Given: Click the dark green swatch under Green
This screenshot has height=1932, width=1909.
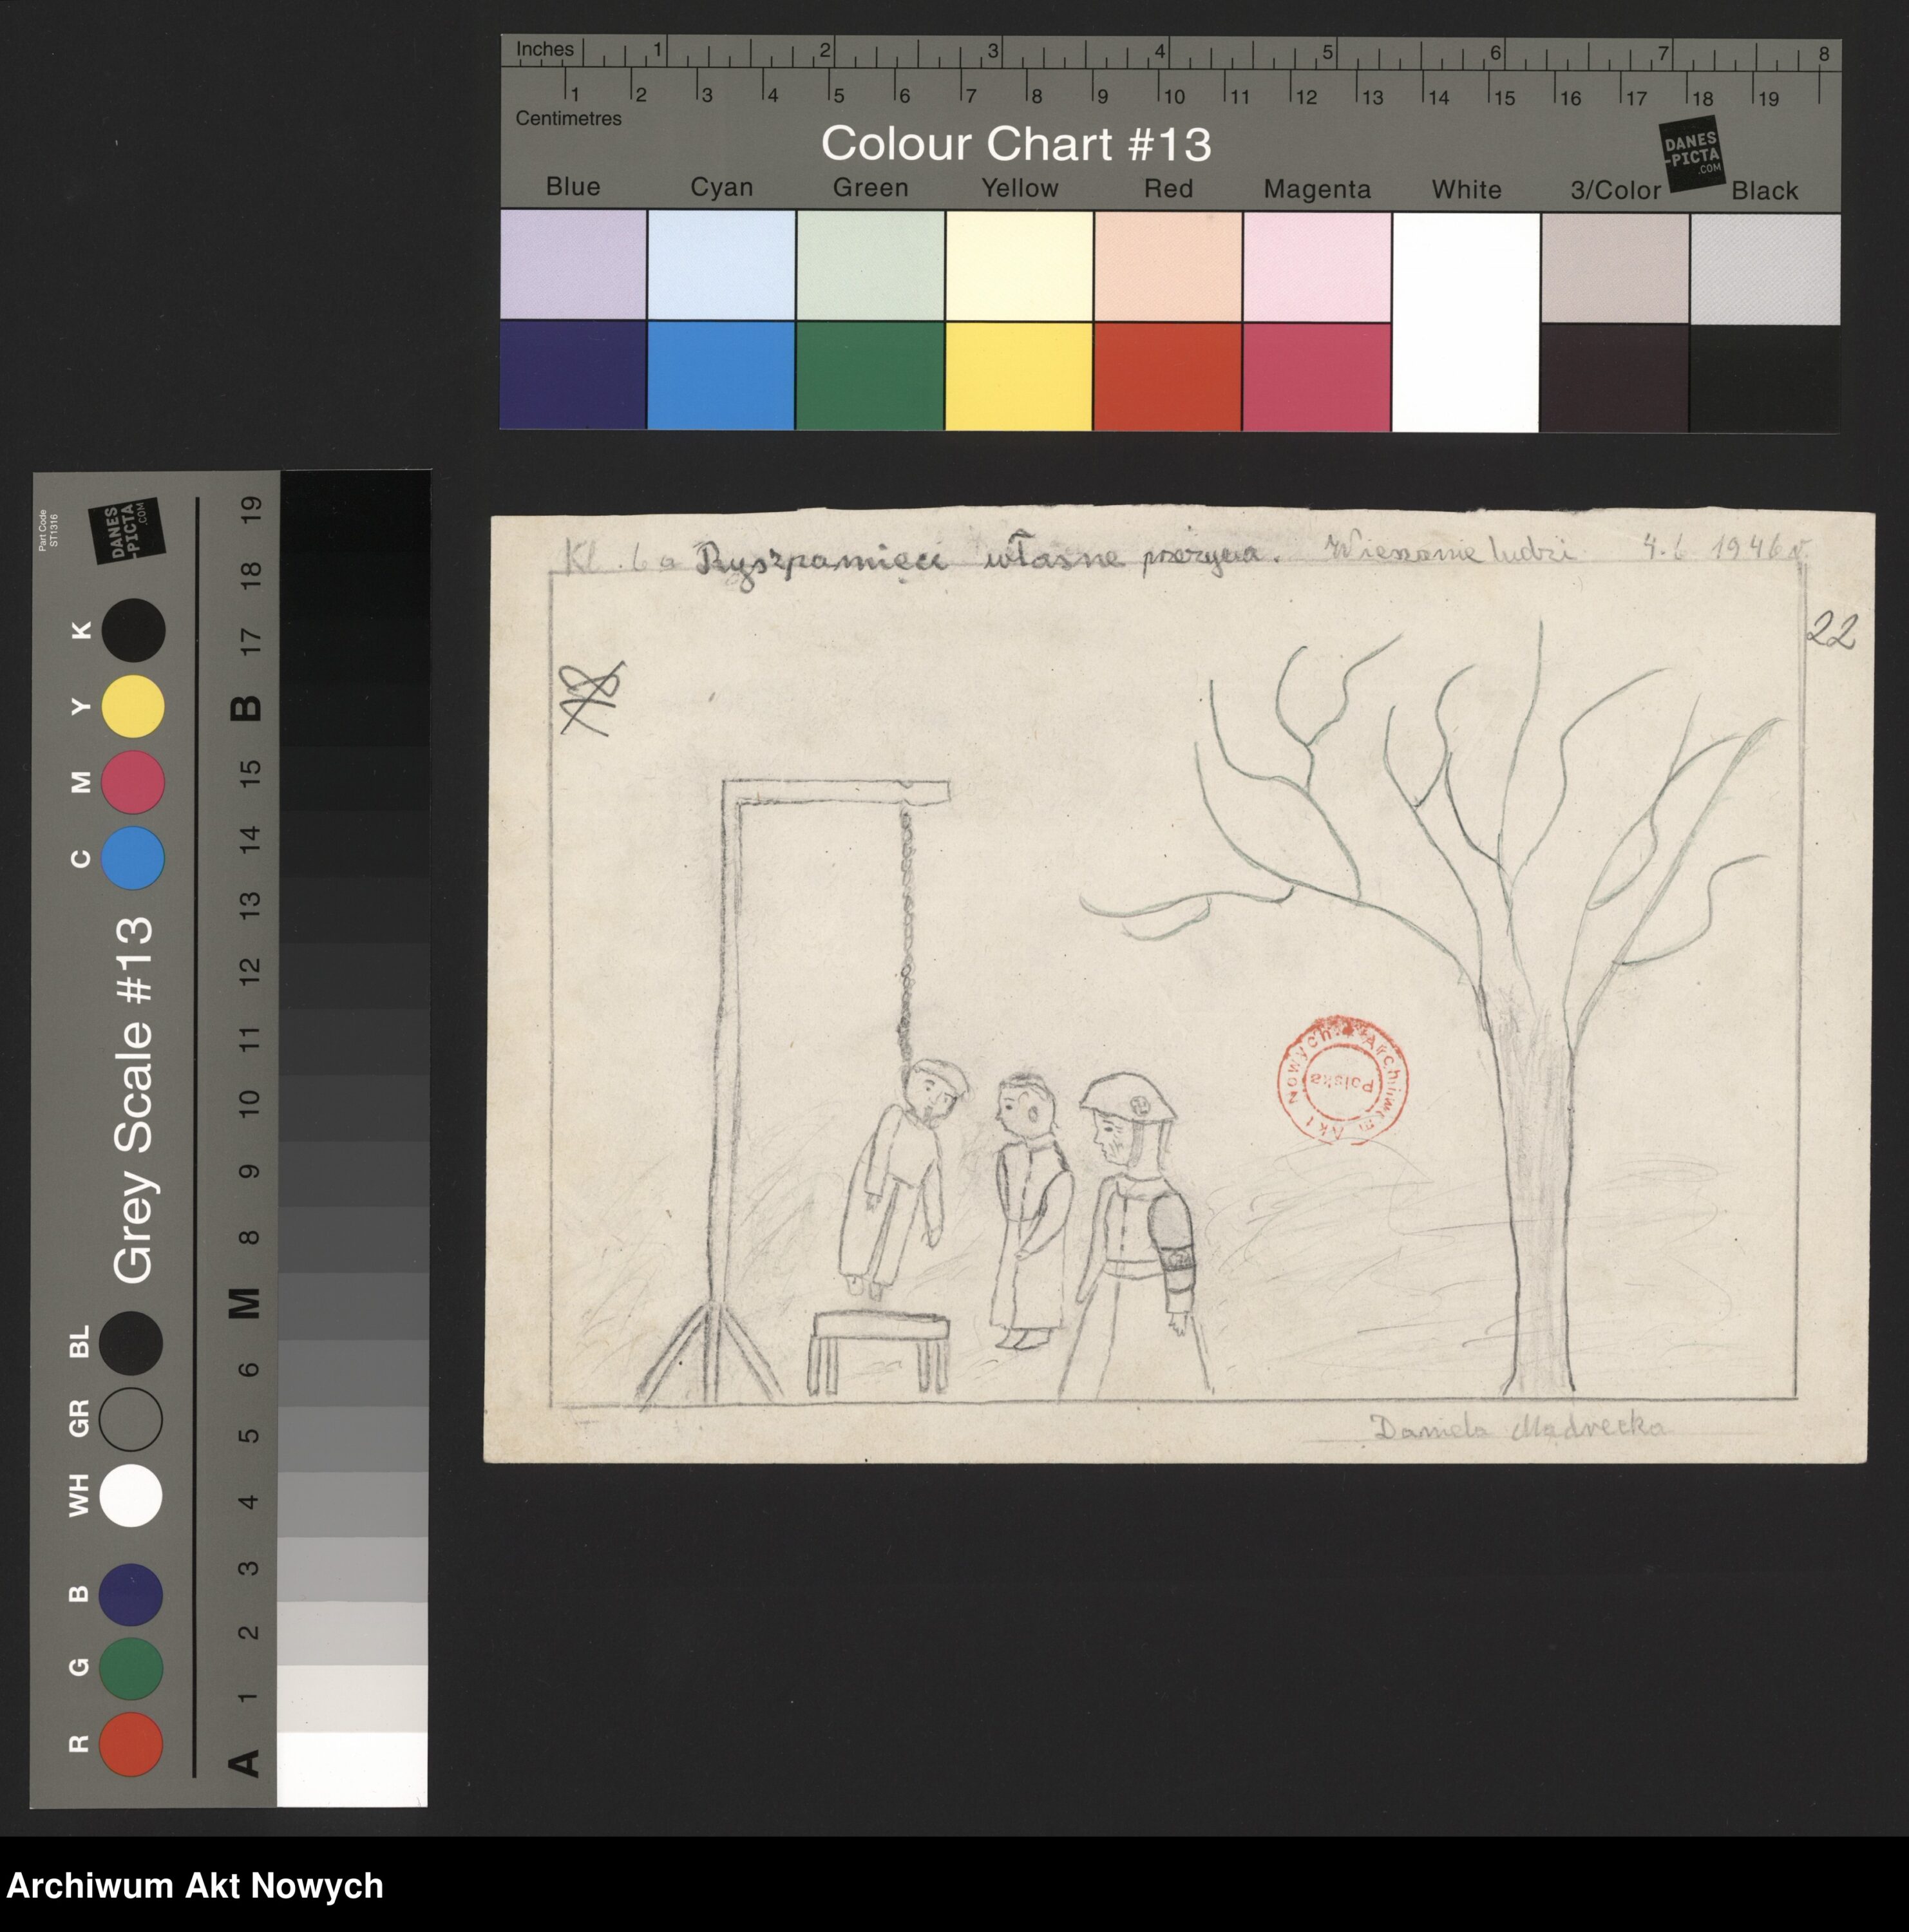Looking at the screenshot, I should coord(870,376).
